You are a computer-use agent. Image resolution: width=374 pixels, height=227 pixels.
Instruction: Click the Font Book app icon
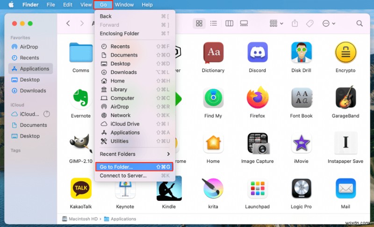coord(301,98)
